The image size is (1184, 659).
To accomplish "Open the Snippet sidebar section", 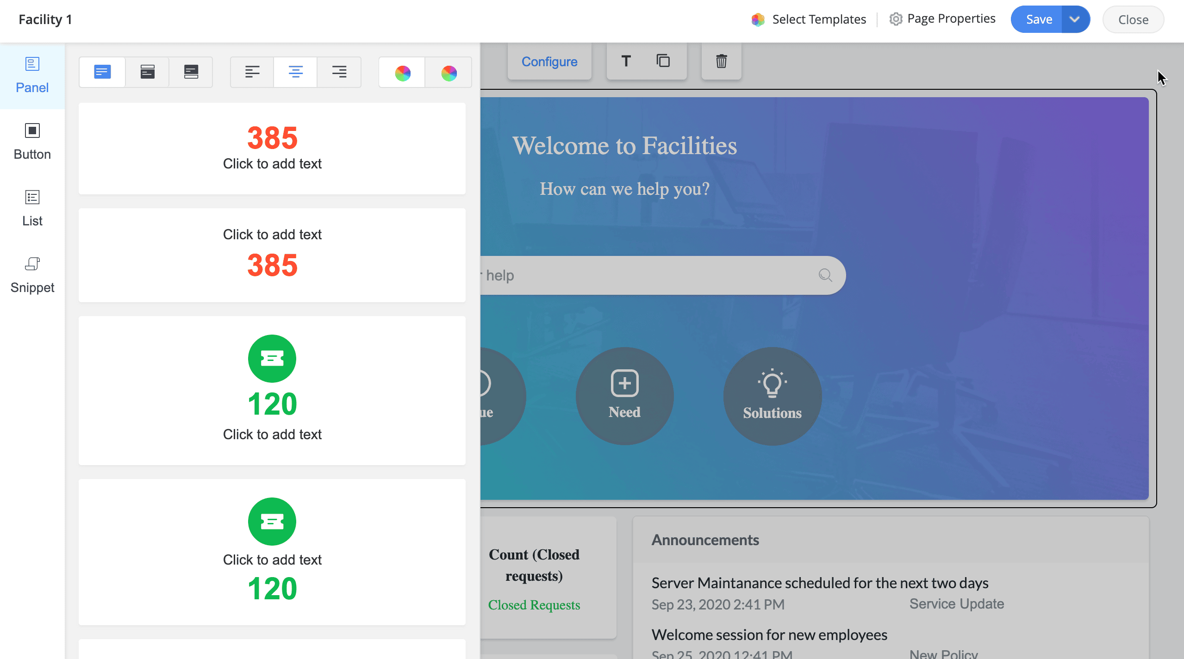I will (x=32, y=275).
